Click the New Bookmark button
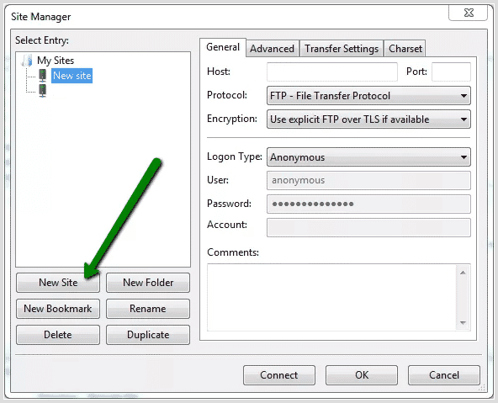Image resolution: width=498 pixels, height=403 pixels. 58,309
